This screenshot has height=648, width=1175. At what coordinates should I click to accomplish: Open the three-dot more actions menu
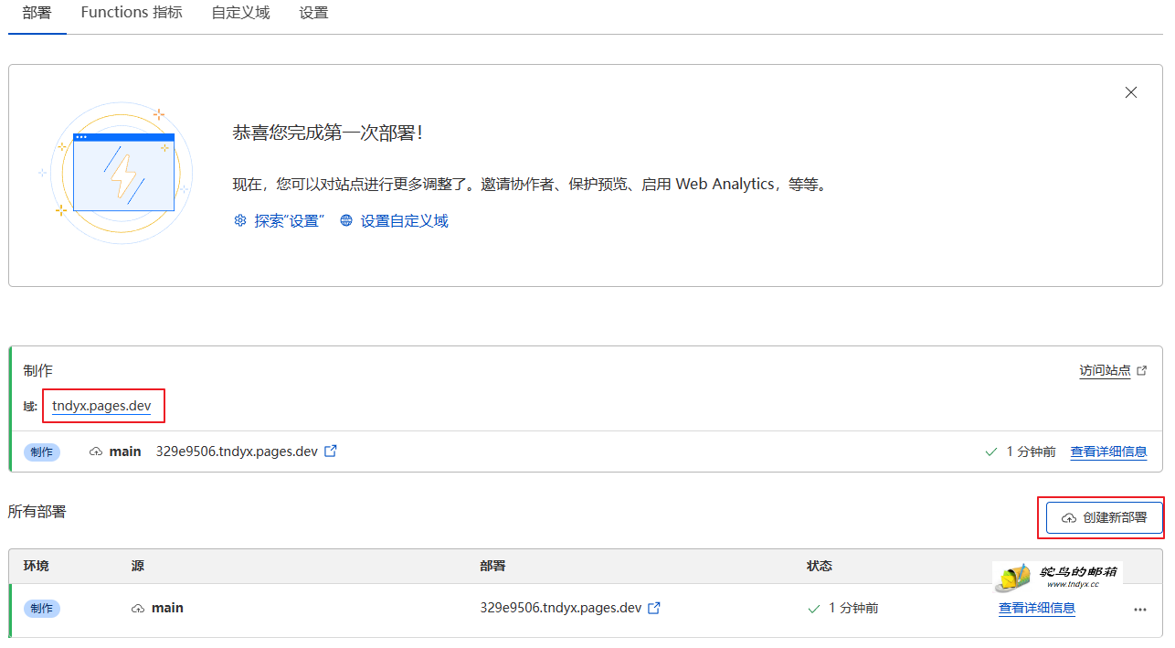[x=1139, y=610]
